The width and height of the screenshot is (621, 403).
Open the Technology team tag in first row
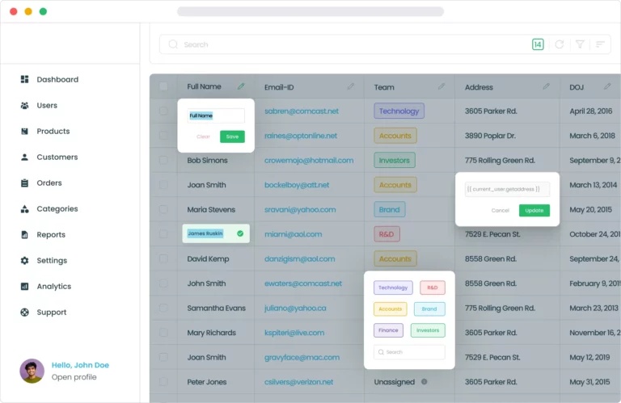[399, 111]
